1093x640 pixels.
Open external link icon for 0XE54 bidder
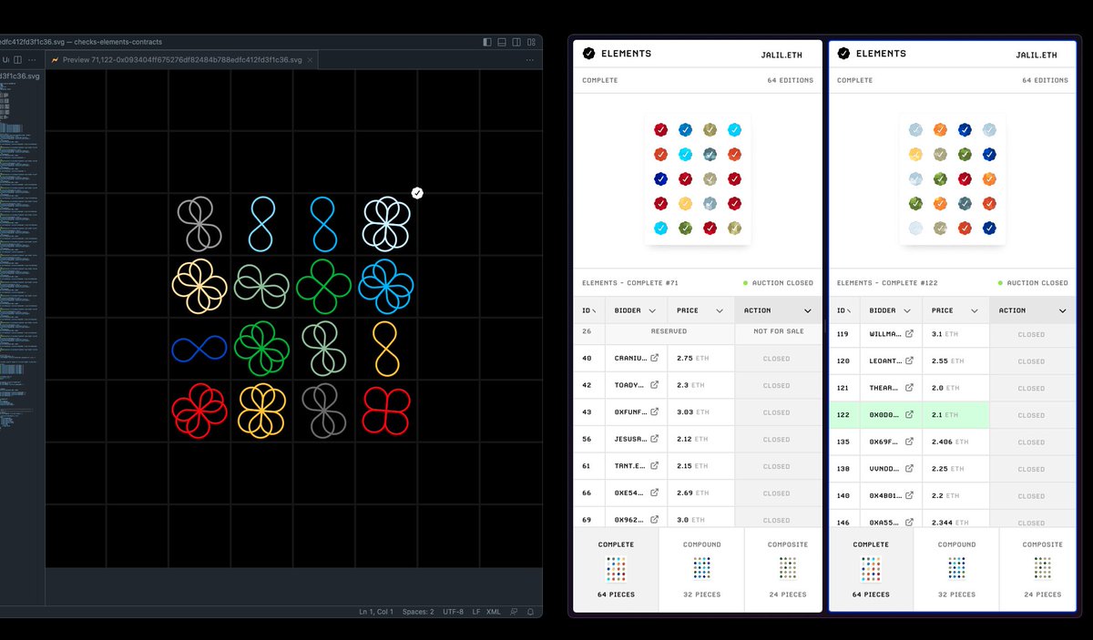click(x=654, y=493)
